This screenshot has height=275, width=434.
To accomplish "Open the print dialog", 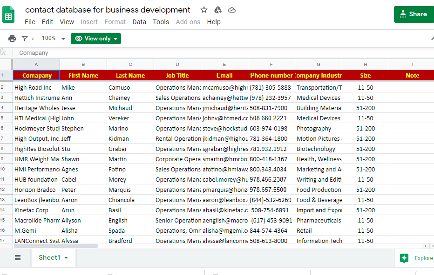I will [x=12, y=38].
